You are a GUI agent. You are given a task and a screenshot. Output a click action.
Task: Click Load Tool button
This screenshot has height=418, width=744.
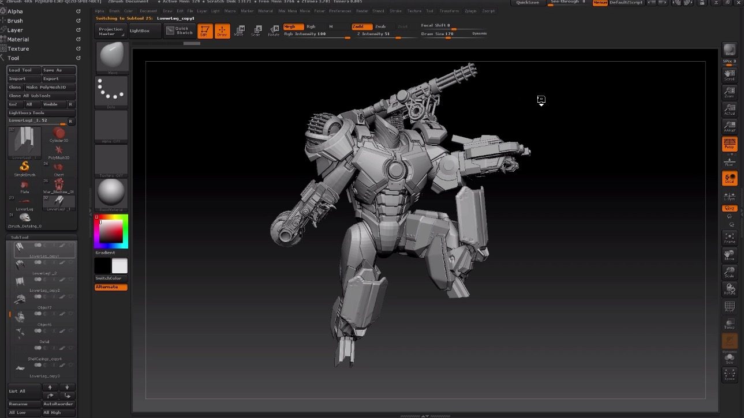pos(24,70)
